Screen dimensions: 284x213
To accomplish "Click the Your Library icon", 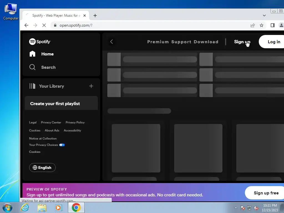I will [32, 86].
